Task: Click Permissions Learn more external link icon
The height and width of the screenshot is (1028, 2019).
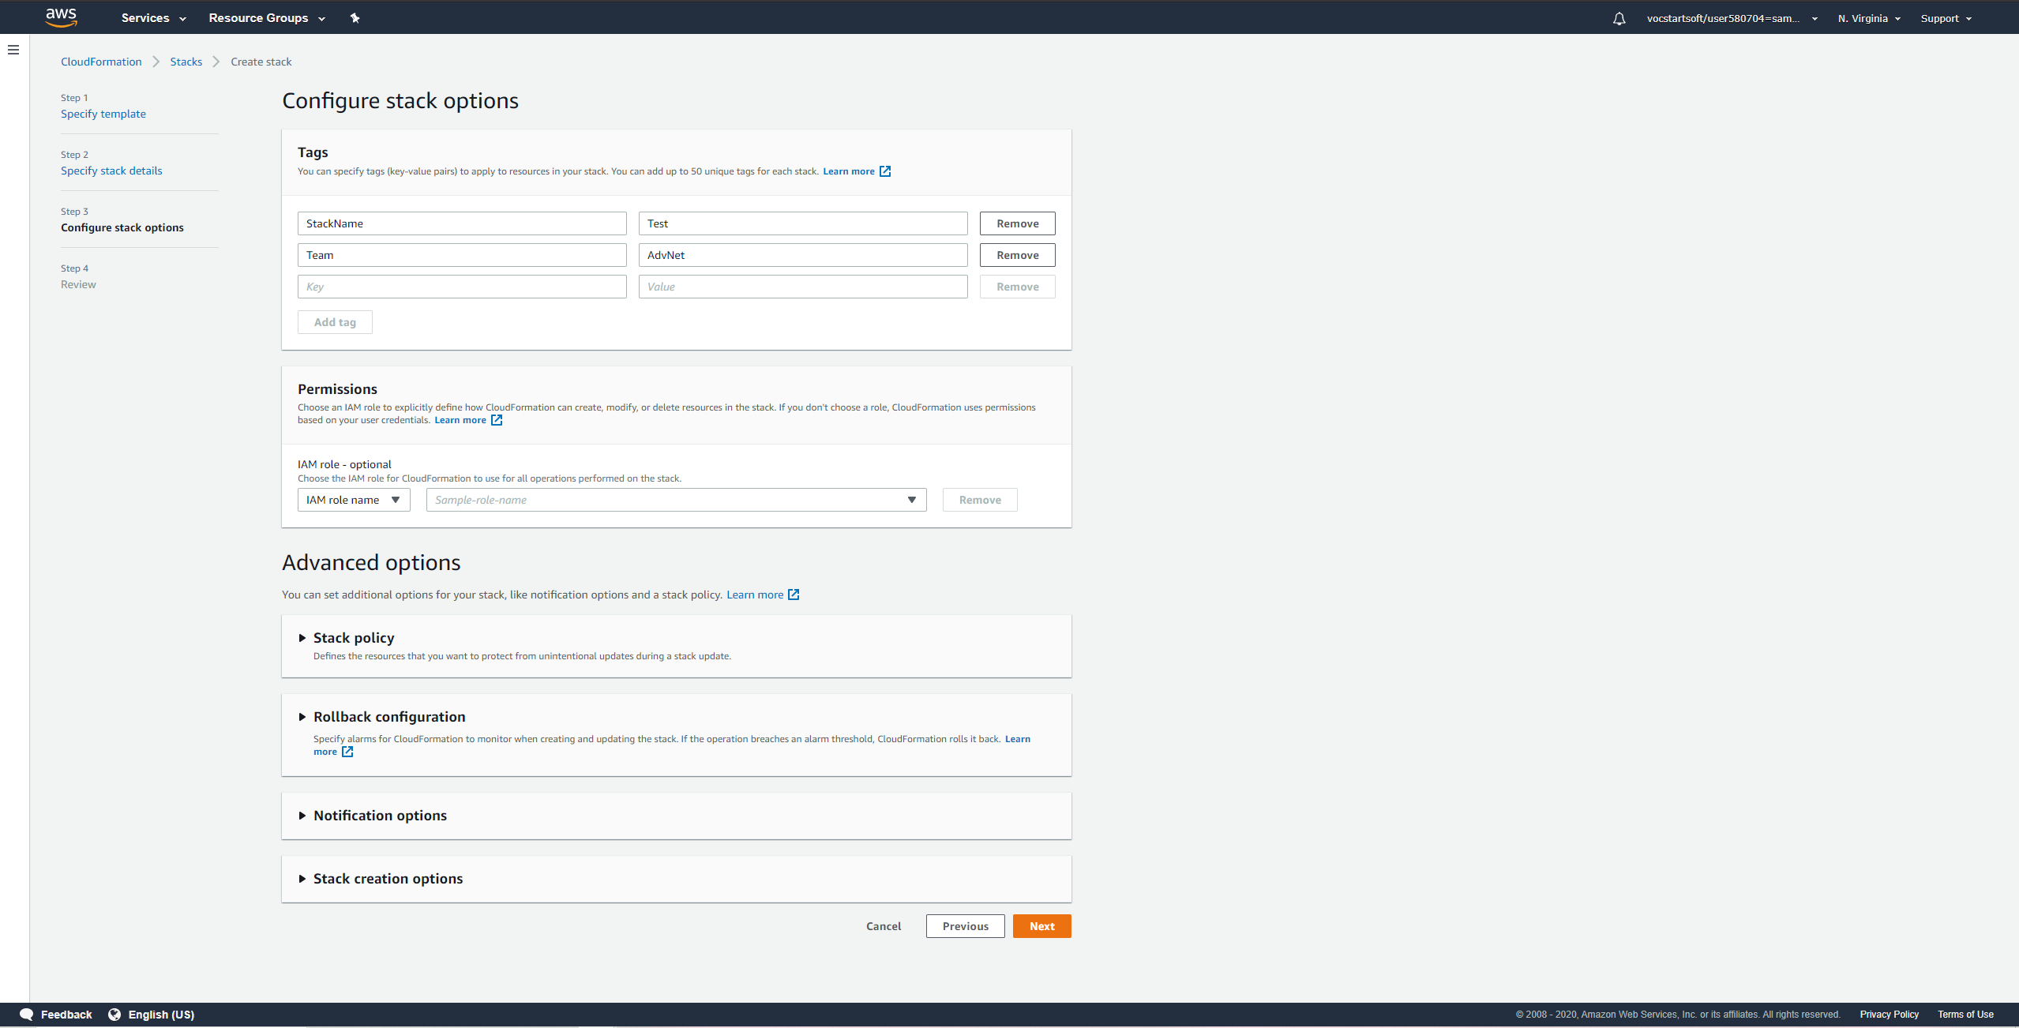Action: click(x=497, y=420)
